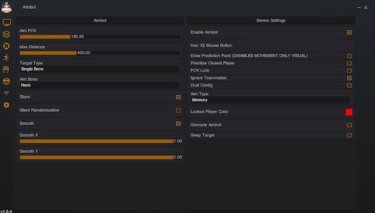Enable the FOV Lock checkbox

tap(349, 71)
